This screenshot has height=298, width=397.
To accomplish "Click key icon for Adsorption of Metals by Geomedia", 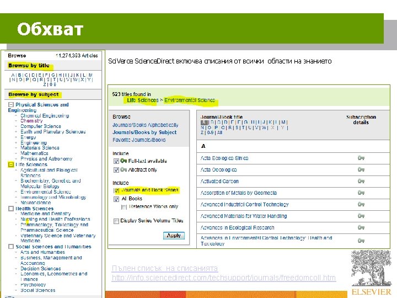I will (x=361, y=193).
